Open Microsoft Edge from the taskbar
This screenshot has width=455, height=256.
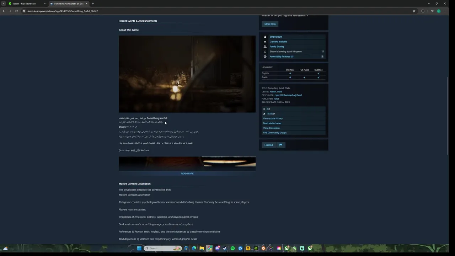(x=194, y=248)
